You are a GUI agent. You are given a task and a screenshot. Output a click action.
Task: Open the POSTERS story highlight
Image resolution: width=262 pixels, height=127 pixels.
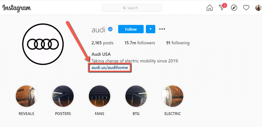click(x=63, y=96)
